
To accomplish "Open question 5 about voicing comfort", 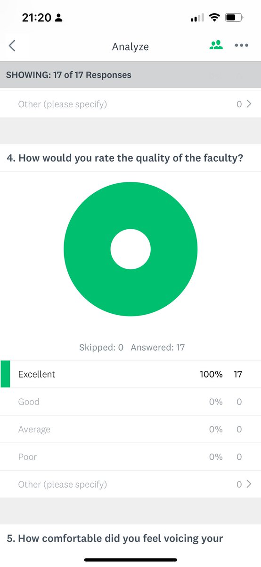I will [115, 538].
